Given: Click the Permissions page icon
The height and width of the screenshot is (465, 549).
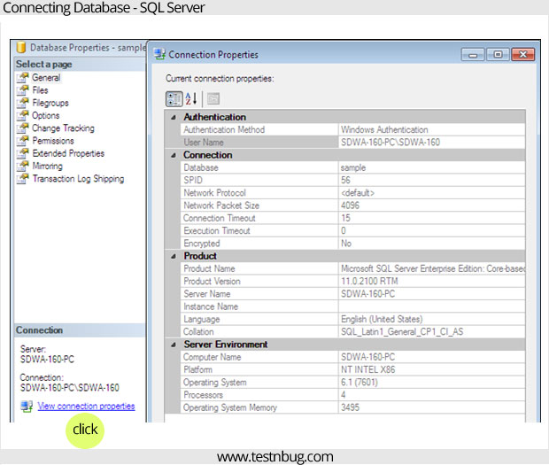Looking at the screenshot, I should click(23, 141).
